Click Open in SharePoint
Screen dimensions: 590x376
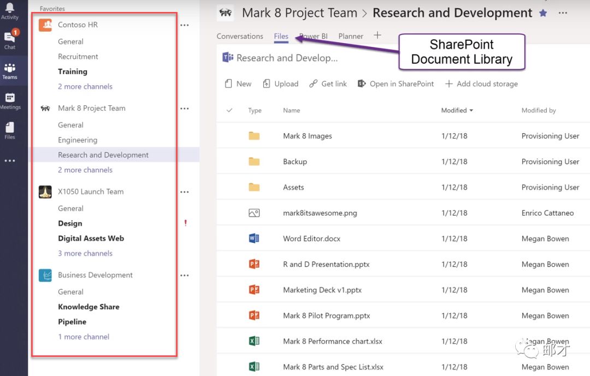click(x=396, y=84)
